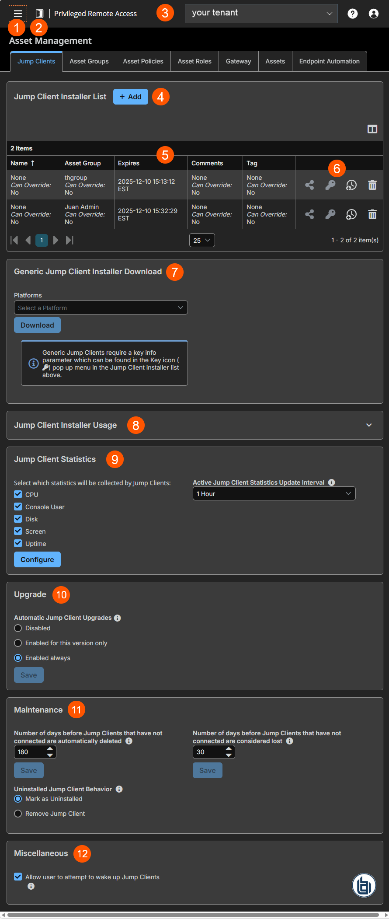Toggle Allow user to attempt to wake up Jump Clients
This screenshot has height=919, width=389.
[18, 877]
